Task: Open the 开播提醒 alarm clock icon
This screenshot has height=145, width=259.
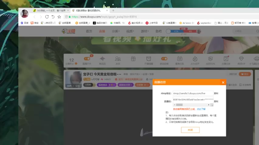Action: [x=149, y=59]
